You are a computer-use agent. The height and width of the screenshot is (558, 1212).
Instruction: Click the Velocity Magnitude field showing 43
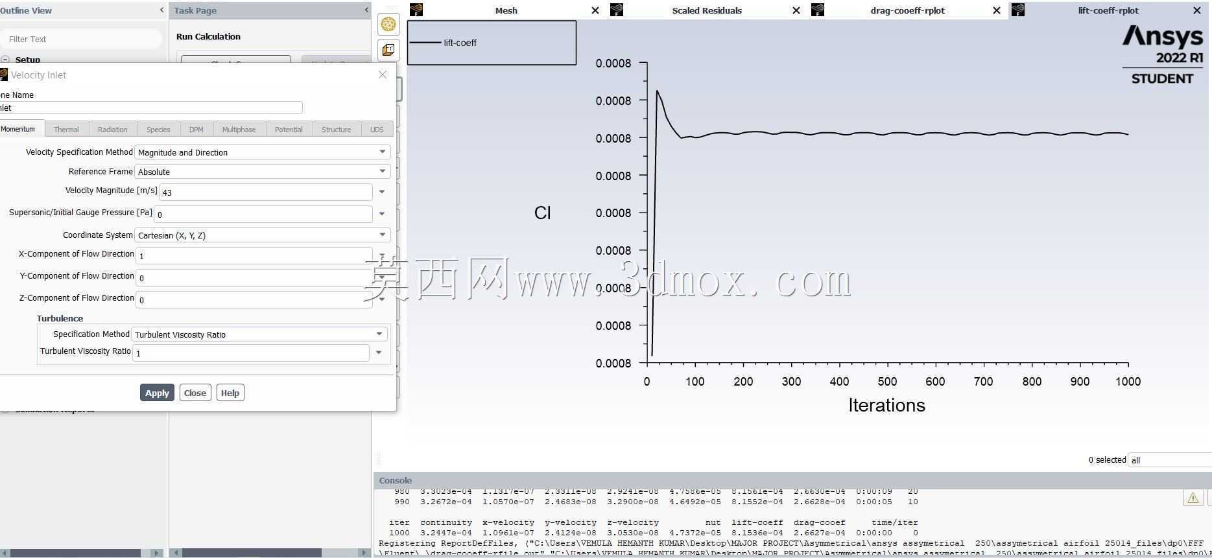266,192
